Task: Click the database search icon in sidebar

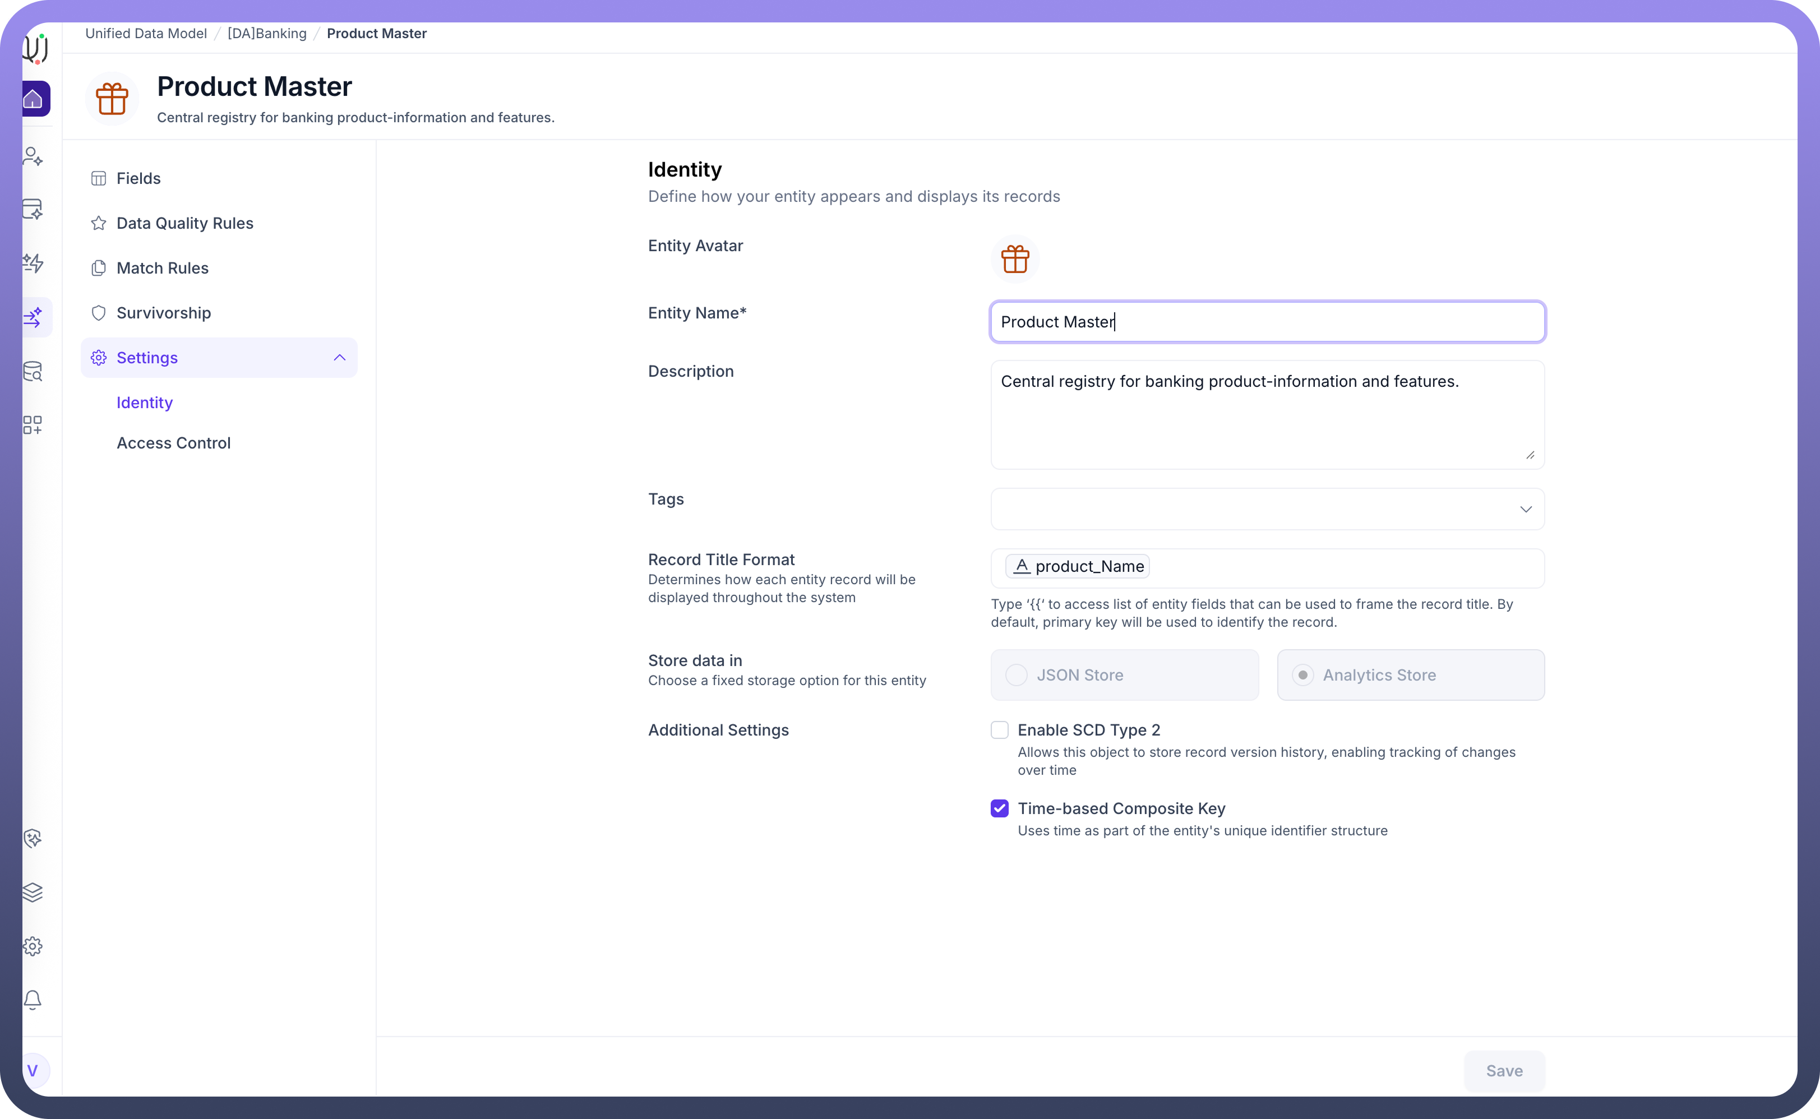Action: pyautogui.click(x=33, y=371)
